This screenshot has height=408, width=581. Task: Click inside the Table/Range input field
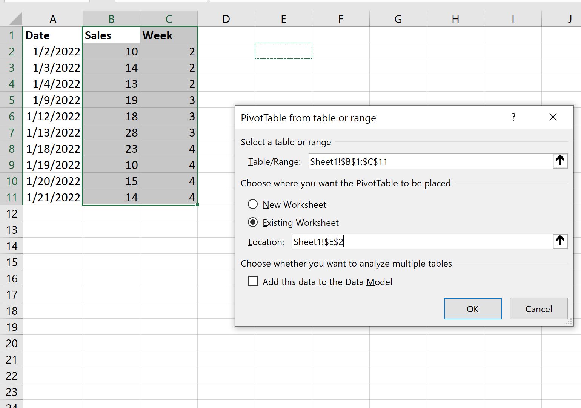[x=415, y=161]
